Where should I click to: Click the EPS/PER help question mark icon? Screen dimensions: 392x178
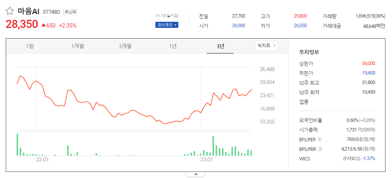point(319,140)
